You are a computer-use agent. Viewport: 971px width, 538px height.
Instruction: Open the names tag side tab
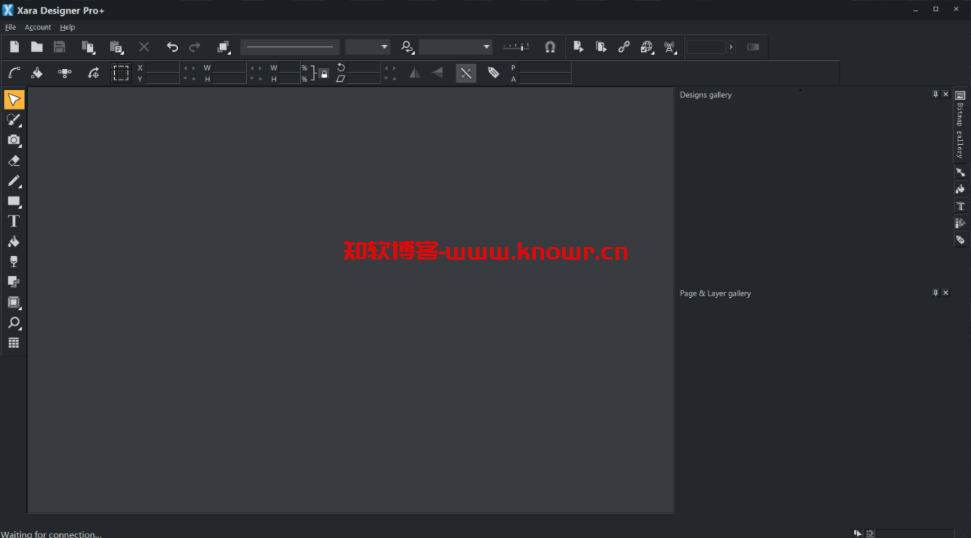point(960,240)
